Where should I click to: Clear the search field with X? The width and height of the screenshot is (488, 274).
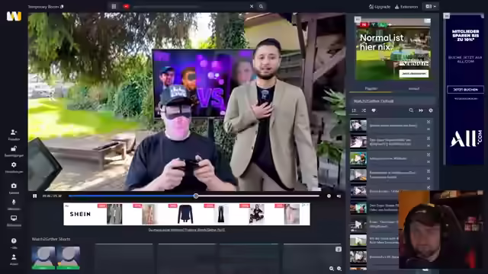click(252, 6)
